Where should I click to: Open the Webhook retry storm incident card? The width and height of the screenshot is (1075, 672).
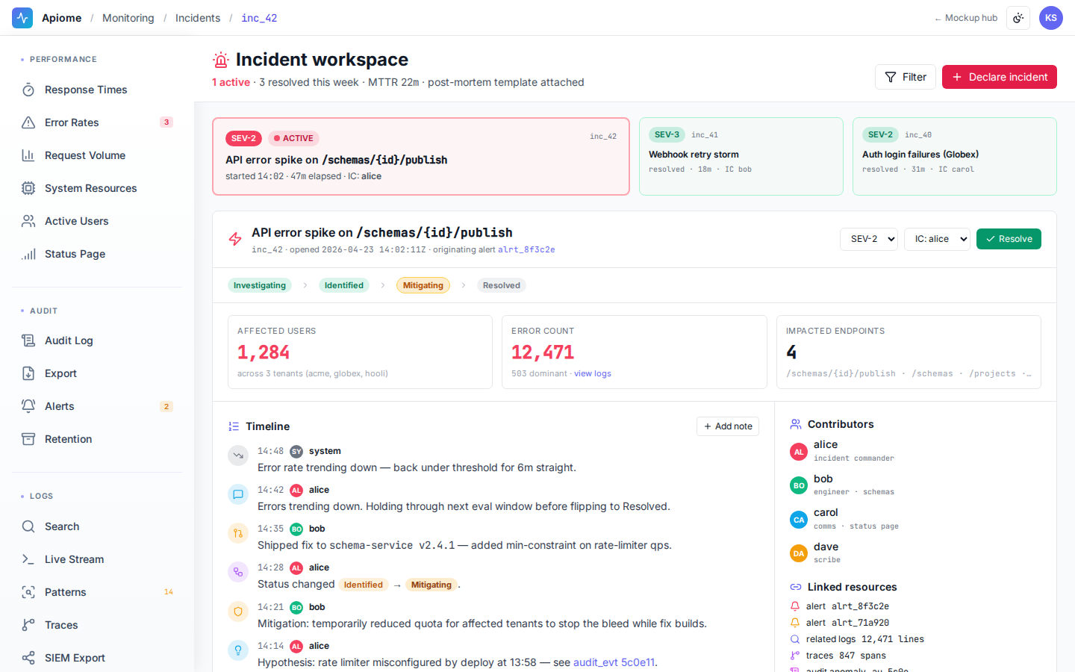pos(741,157)
